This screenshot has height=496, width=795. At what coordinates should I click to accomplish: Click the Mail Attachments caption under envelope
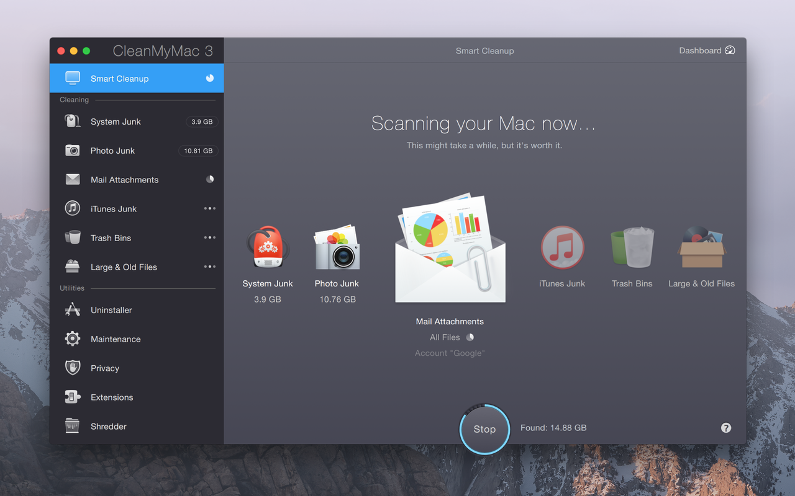point(450,321)
